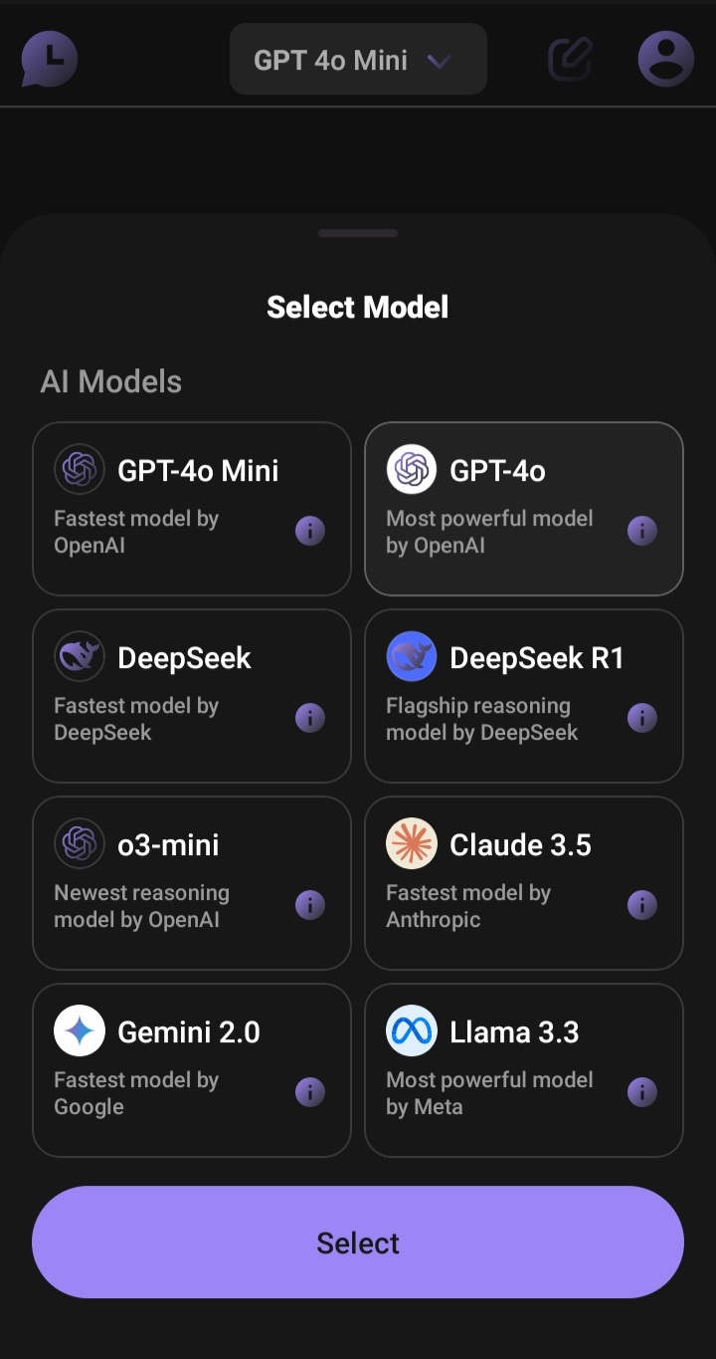View DeepSeek R1 info details
The width and height of the screenshot is (716, 1359).
point(642,718)
